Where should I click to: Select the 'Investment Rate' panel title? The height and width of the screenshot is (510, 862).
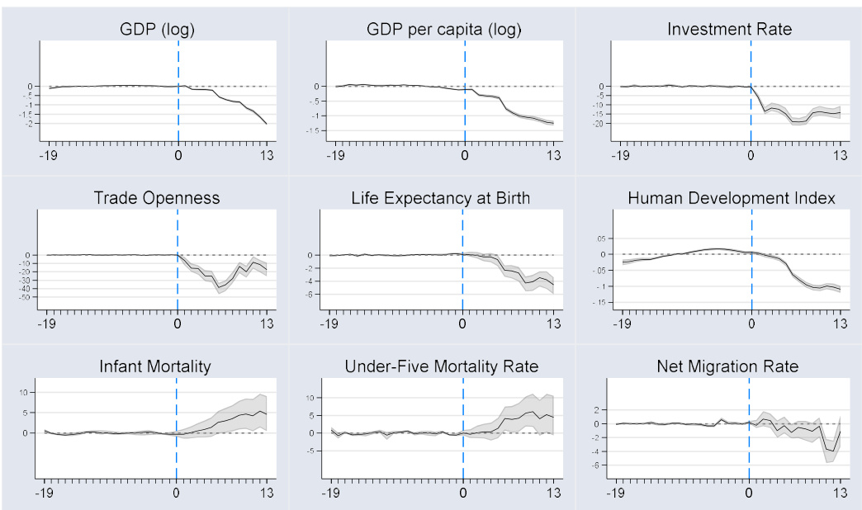pyautogui.click(x=729, y=31)
